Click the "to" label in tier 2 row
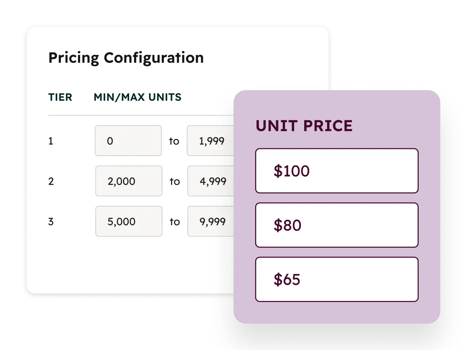Screen dimensions: 467x350 [175, 182]
